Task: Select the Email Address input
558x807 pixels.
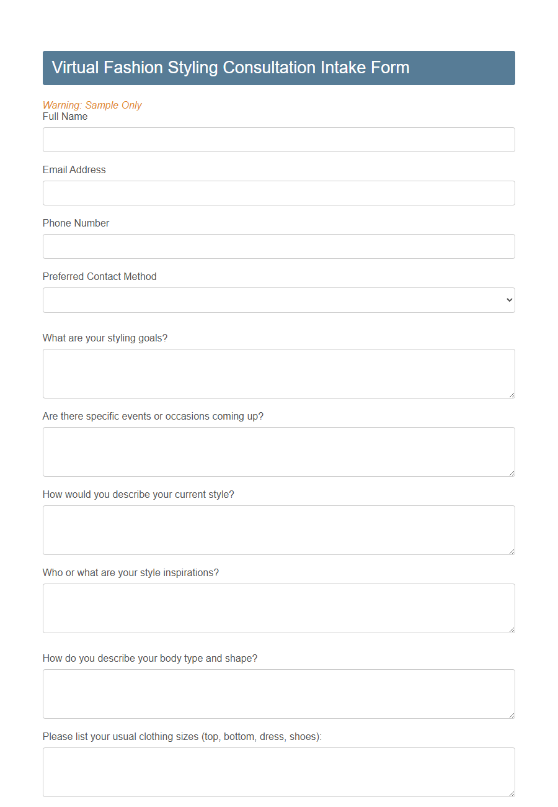Action: click(x=278, y=192)
